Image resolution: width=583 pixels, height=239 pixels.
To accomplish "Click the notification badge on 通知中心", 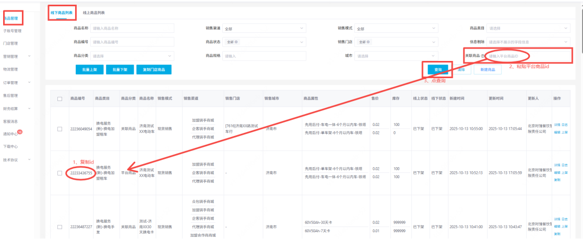I will click(x=20, y=133).
